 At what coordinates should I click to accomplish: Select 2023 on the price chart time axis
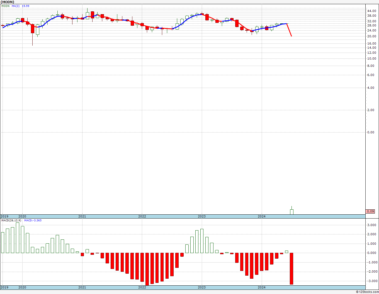pos(202,216)
